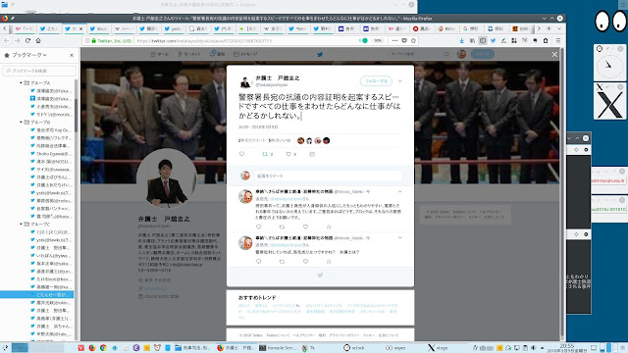Open the KDE application launcher

click(x=5, y=348)
